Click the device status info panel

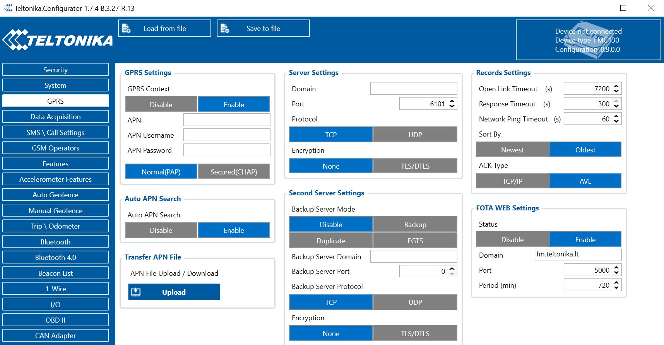pyautogui.click(x=588, y=40)
